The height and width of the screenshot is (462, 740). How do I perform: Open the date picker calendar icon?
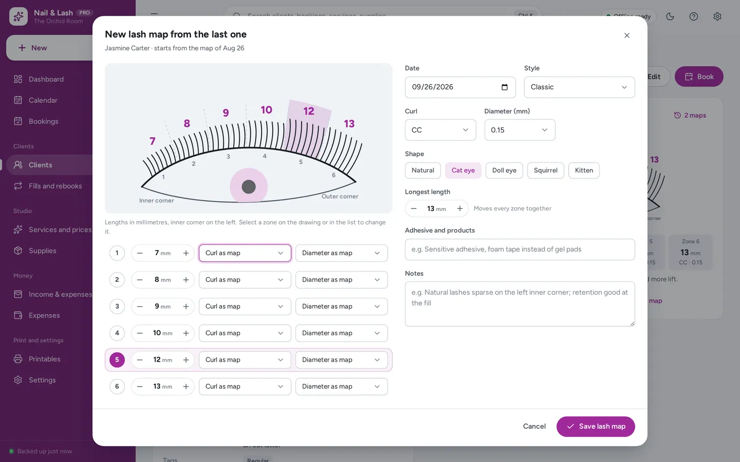point(505,87)
